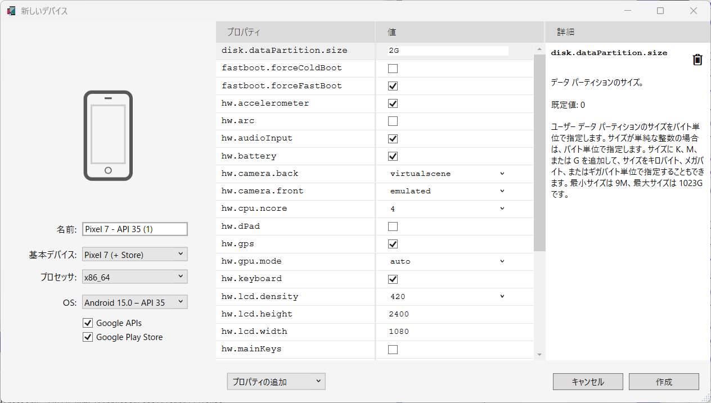Click the プロパティ column header

[x=295, y=32]
